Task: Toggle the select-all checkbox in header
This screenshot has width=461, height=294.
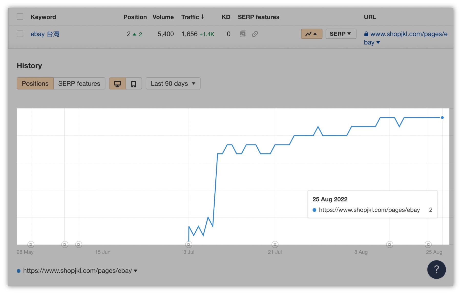Action: click(20, 17)
